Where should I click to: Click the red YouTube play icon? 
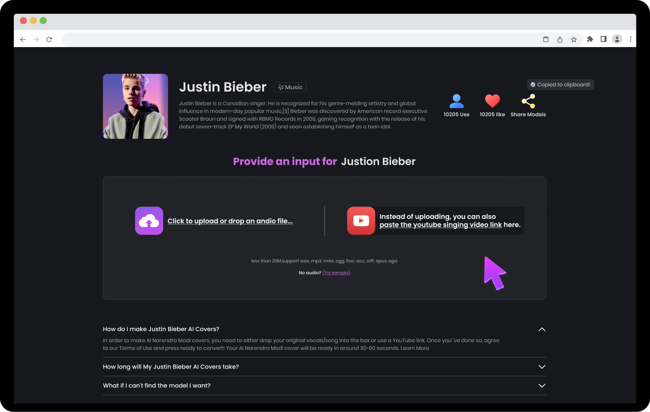click(x=361, y=221)
